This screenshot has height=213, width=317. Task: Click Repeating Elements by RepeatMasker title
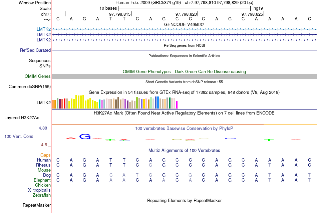click(184, 200)
